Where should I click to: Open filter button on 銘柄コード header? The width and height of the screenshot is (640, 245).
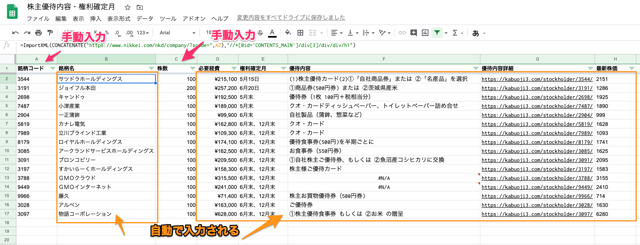(52, 68)
